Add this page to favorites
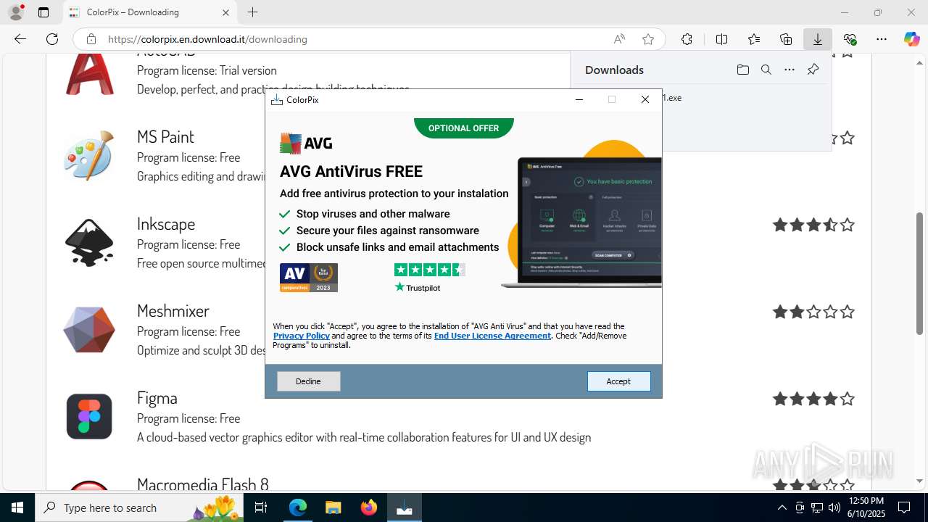 click(x=648, y=39)
